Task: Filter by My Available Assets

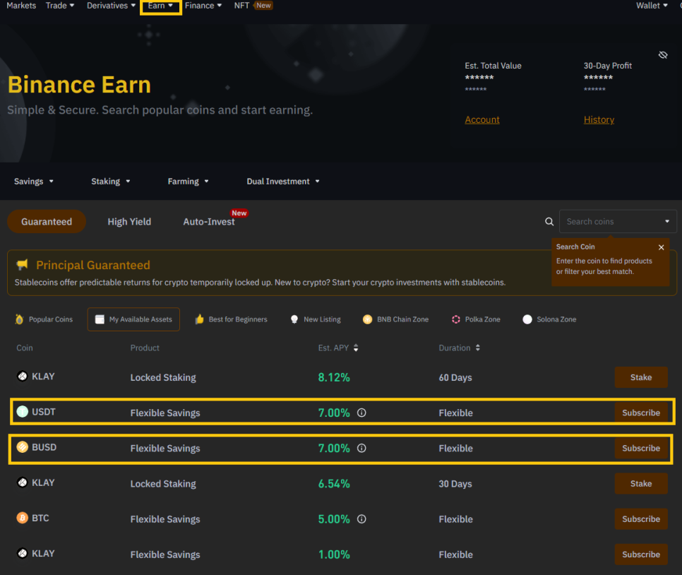Action: pos(133,319)
